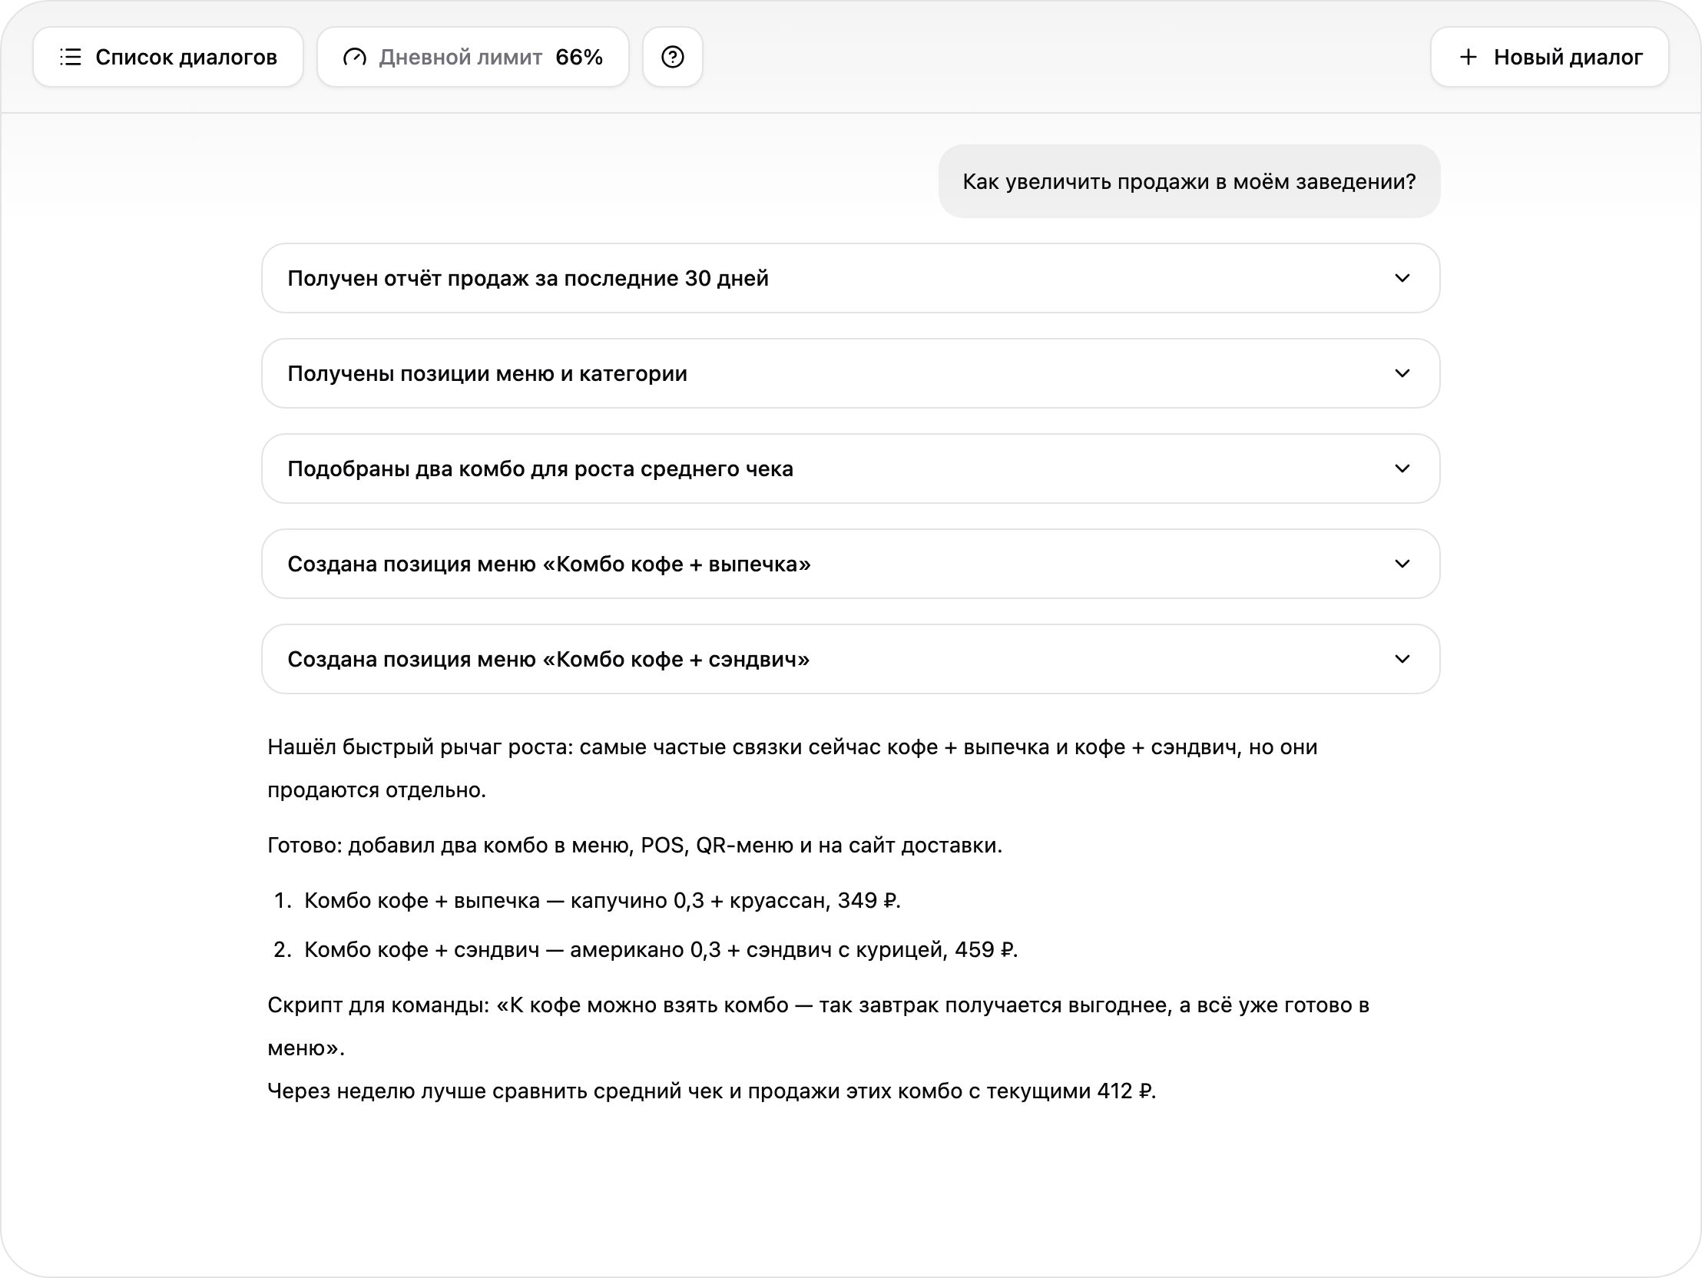Click the list icon beside Список диалогов
The width and height of the screenshot is (1702, 1278).
(x=71, y=57)
